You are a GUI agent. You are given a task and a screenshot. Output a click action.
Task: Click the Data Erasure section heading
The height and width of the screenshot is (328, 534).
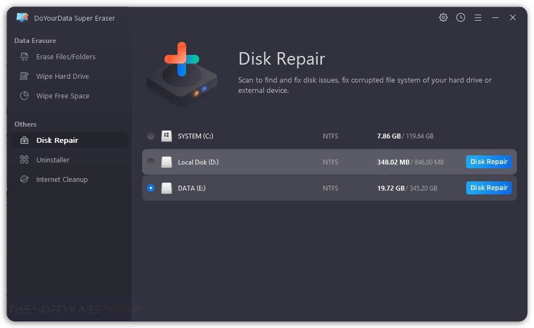click(35, 41)
